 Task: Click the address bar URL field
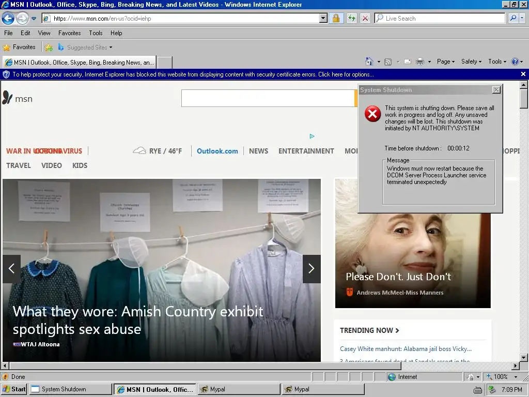point(180,19)
